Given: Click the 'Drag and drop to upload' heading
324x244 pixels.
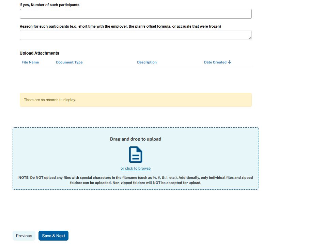Looking at the screenshot, I should point(135,139).
